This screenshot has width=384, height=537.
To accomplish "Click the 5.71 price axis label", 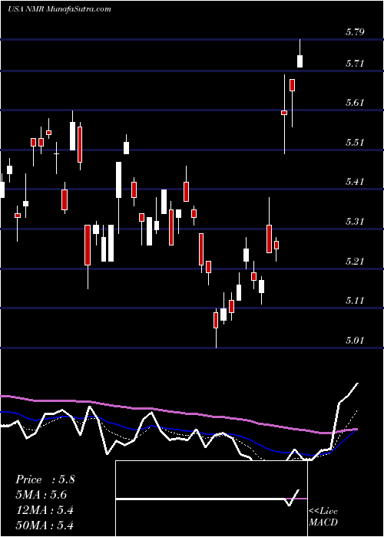I will 355,64.
